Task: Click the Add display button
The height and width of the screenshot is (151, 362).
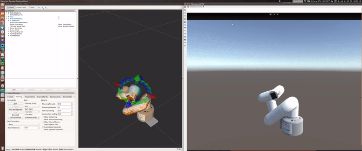Action: pyautogui.click(x=14, y=90)
